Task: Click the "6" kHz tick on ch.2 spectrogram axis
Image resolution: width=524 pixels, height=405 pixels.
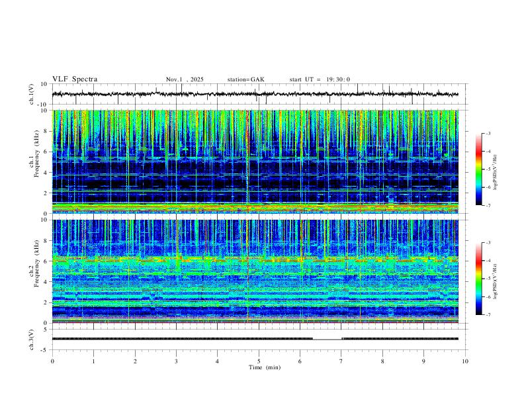Action: pos(46,261)
